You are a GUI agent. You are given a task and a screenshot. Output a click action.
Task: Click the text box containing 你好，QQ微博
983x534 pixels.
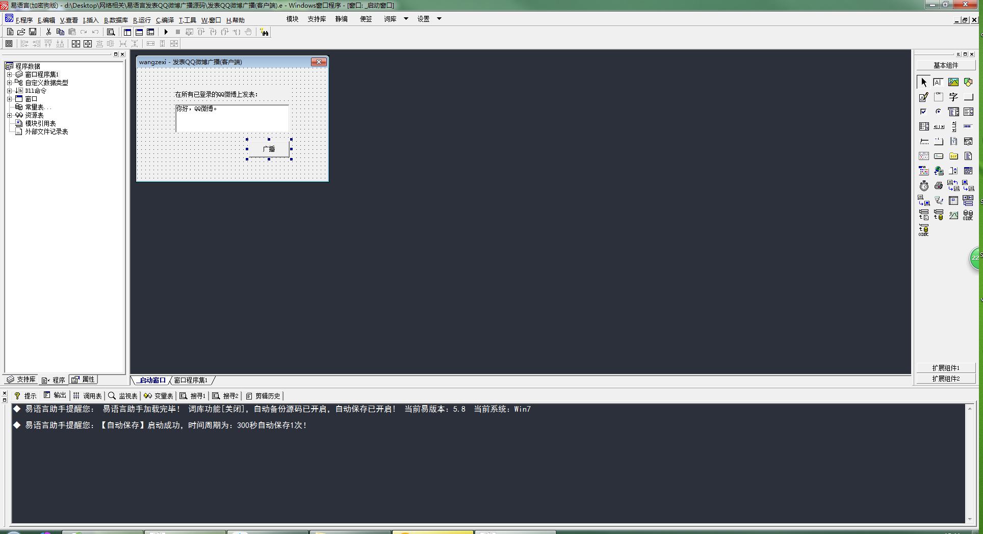point(232,118)
